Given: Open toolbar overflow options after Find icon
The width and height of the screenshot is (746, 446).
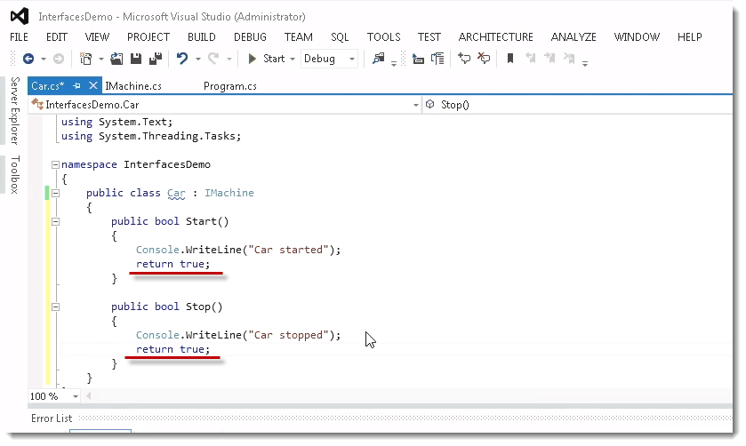Looking at the screenshot, I should coord(394,63).
